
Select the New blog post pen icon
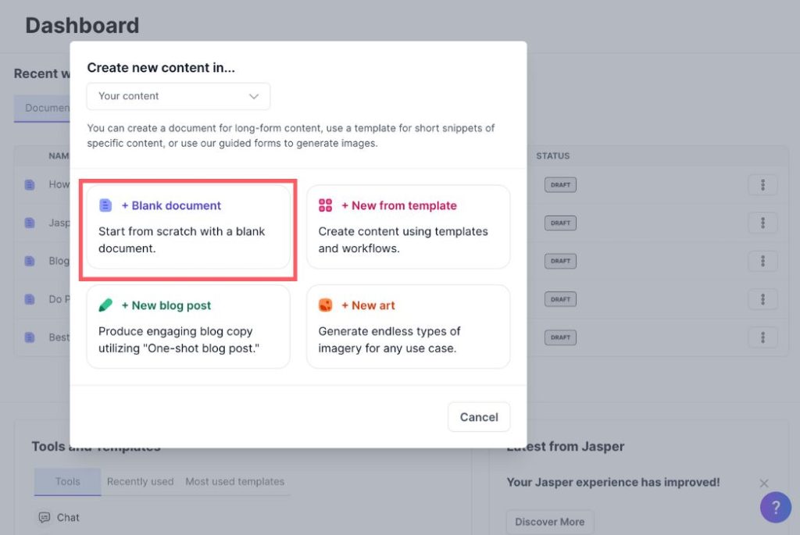point(106,305)
